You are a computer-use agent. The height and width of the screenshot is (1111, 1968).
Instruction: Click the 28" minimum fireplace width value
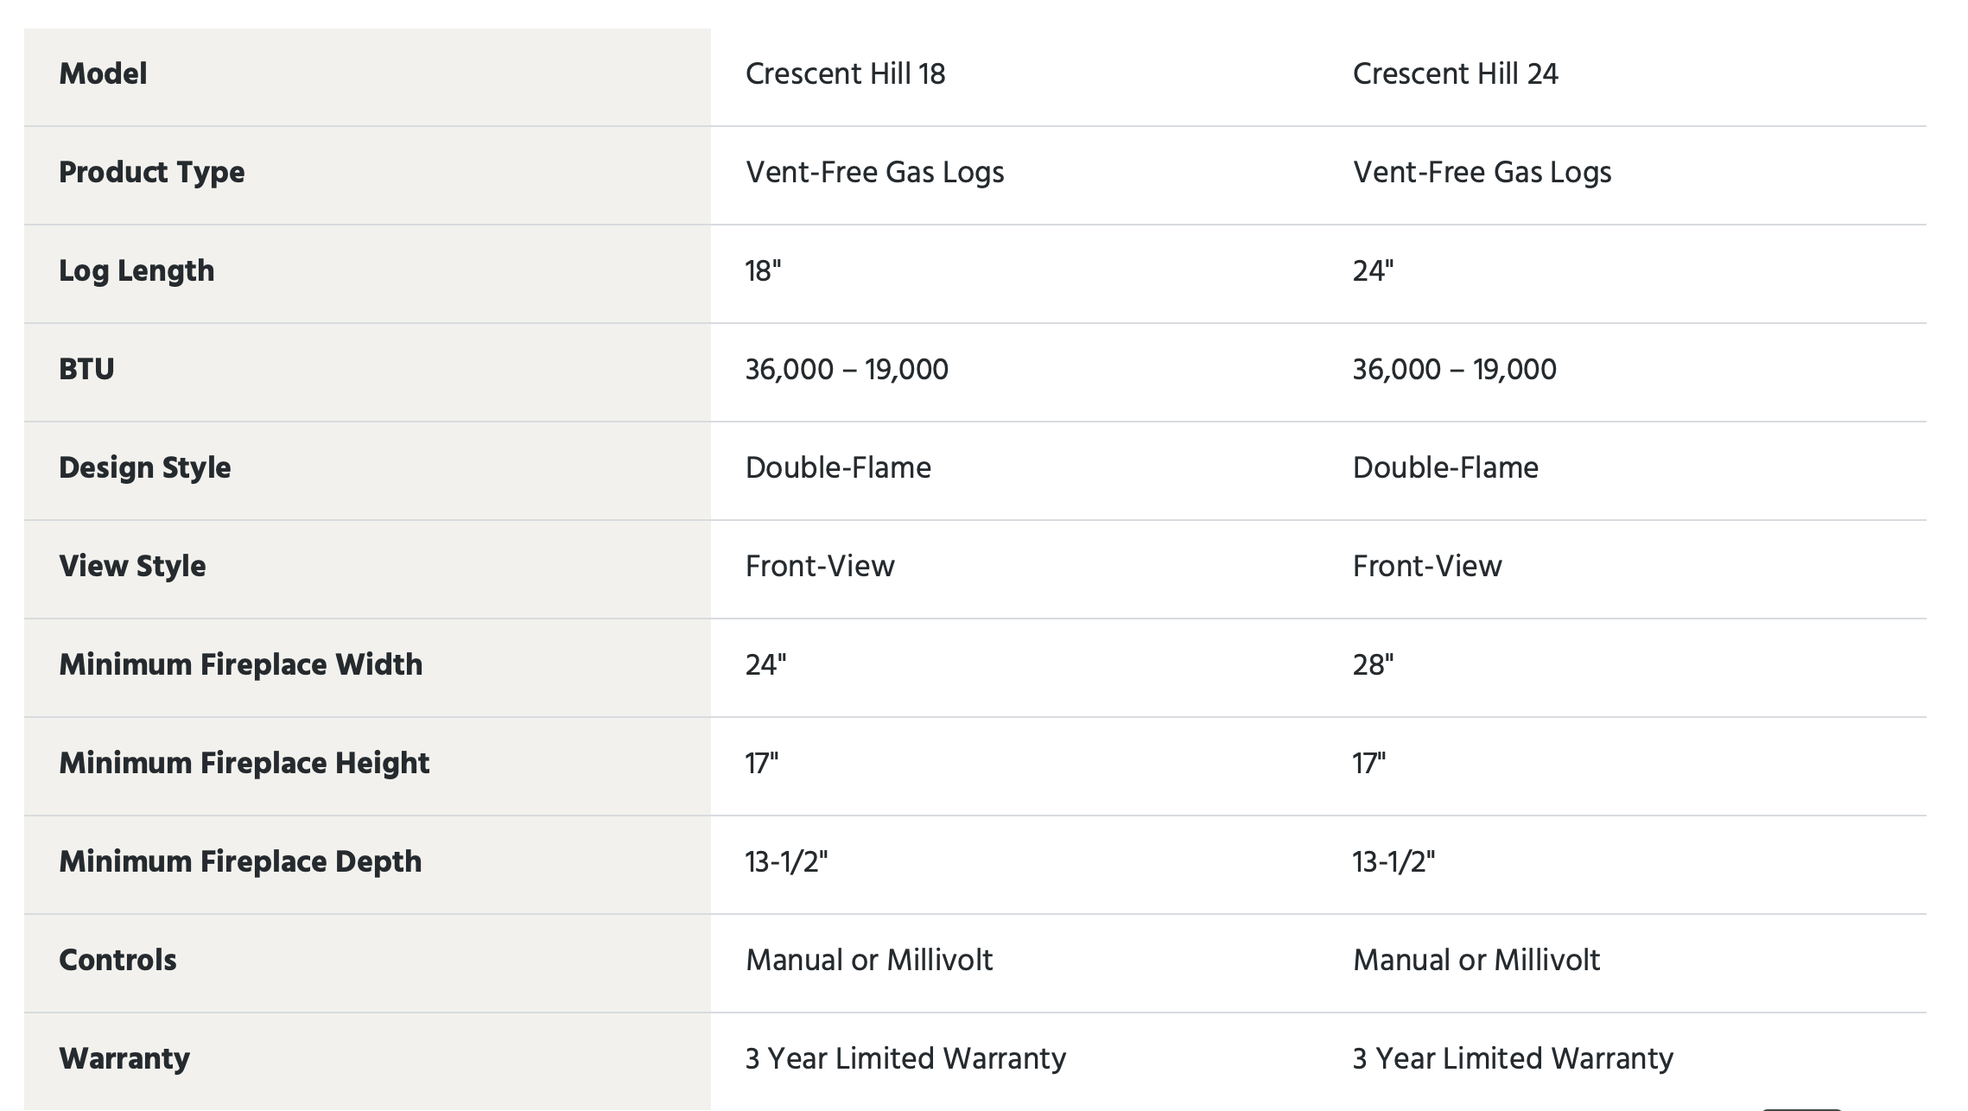[x=1373, y=665]
